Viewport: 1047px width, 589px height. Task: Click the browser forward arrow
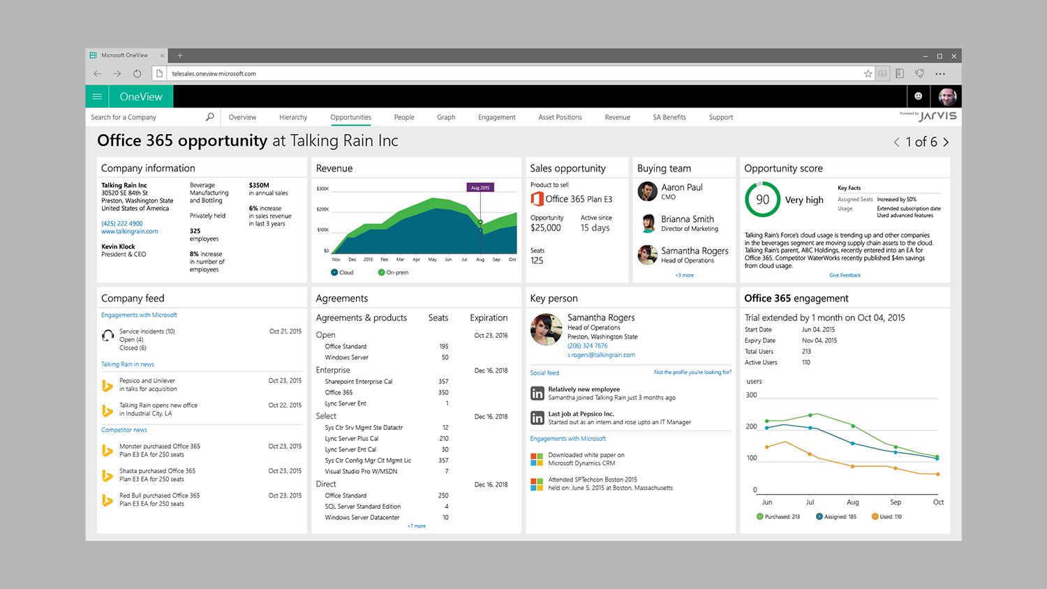(117, 73)
